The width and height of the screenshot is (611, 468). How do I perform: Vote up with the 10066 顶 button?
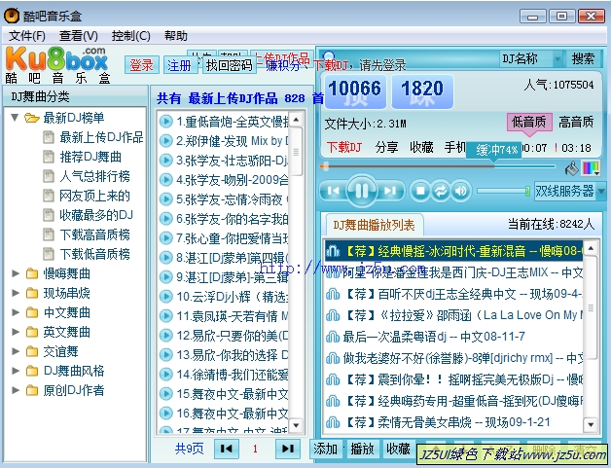(355, 91)
